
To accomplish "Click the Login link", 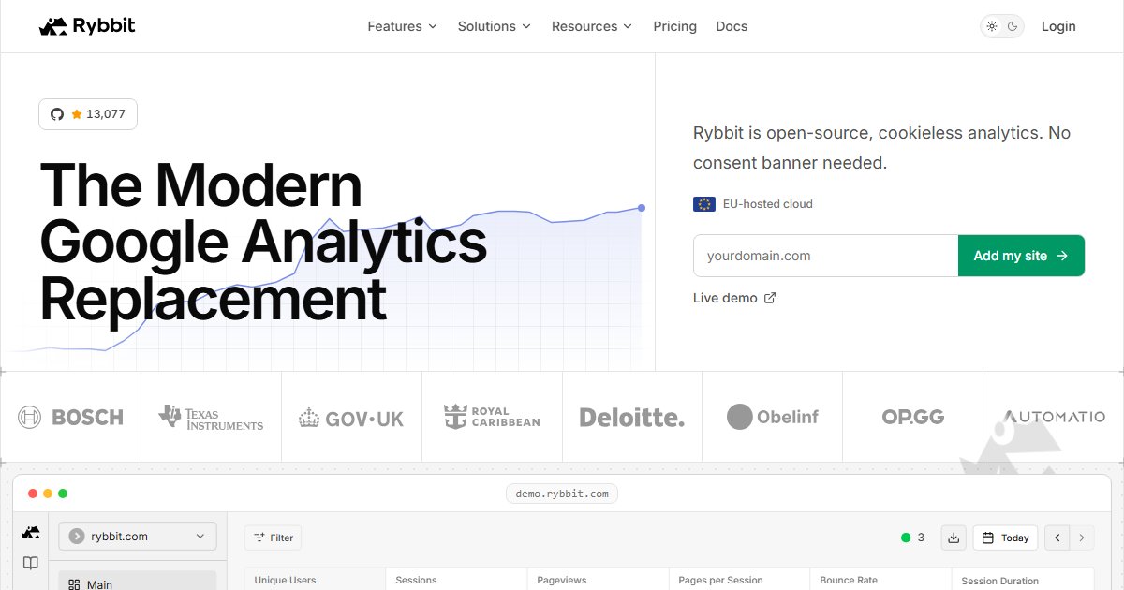I will (1058, 26).
